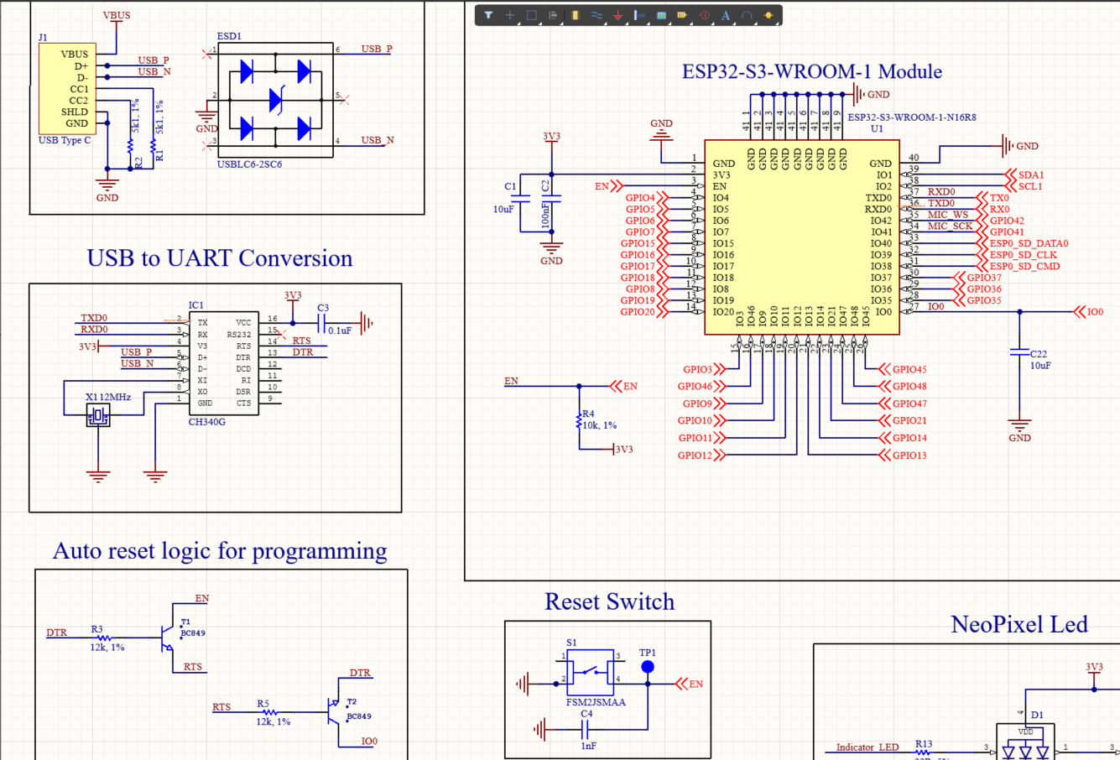Click 'Auto reset logic for programming' title
The height and width of the screenshot is (760, 1120).
click(220, 551)
